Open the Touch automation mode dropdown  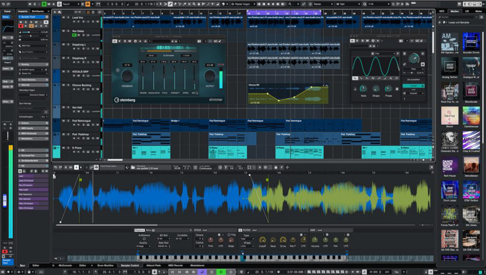(x=71, y=4)
